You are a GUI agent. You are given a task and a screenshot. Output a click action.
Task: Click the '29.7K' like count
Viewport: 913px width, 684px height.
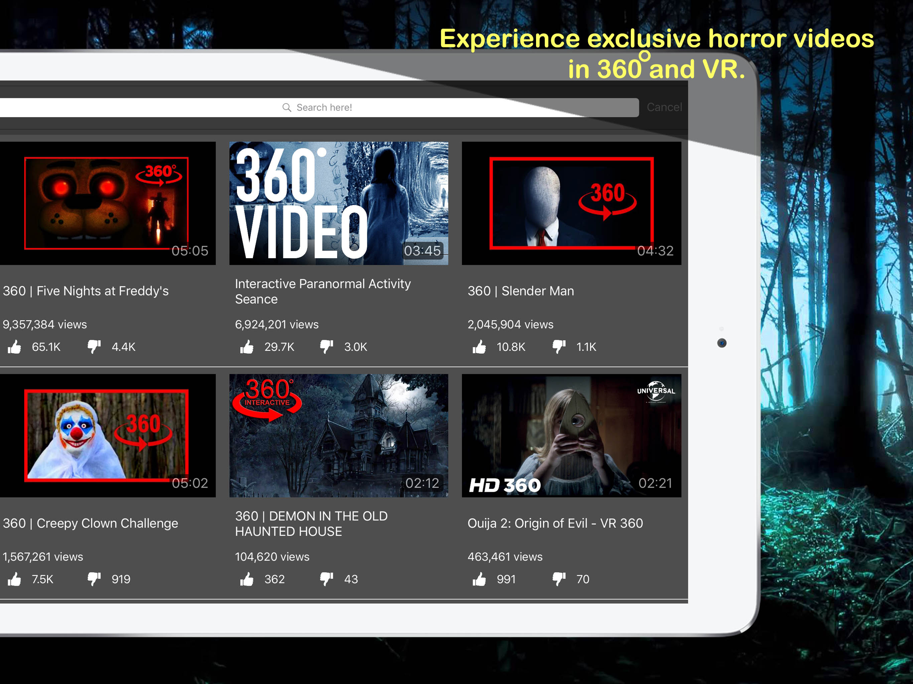(279, 347)
